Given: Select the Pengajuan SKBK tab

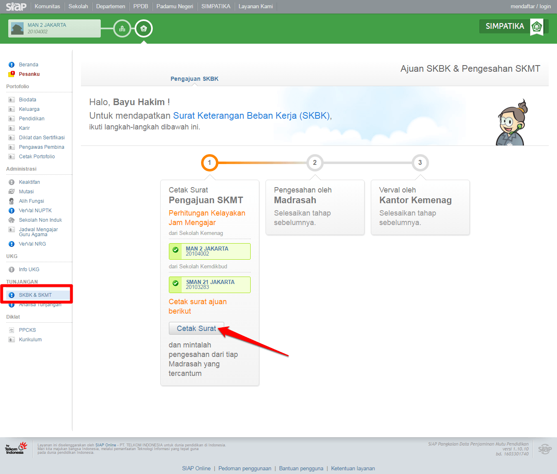Looking at the screenshot, I should pyautogui.click(x=194, y=79).
